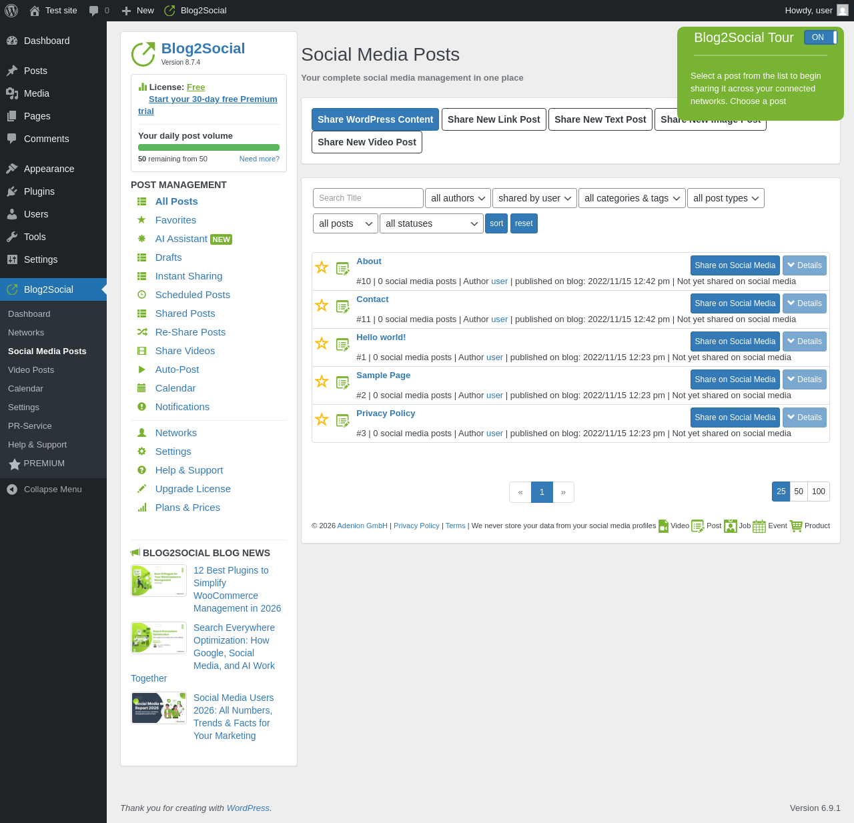Image resolution: width=854 pixels, height=823 pixels.
Task: Expand Details for the Privacy Policy post
Action: [805, 418]
